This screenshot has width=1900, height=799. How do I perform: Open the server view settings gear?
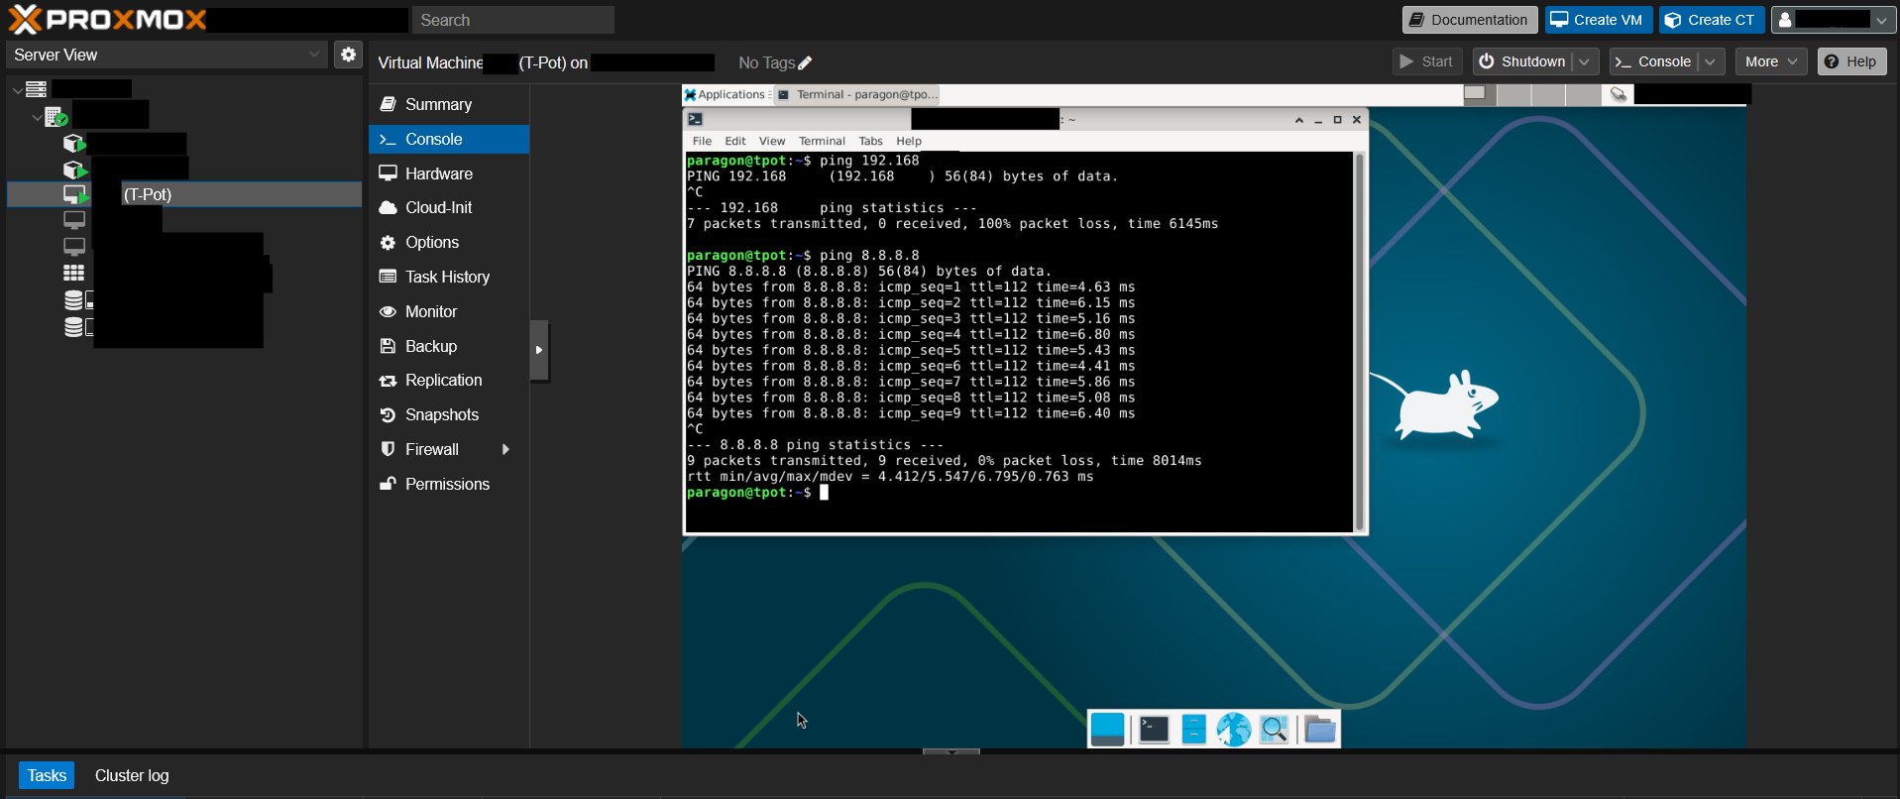coord(348,55)
